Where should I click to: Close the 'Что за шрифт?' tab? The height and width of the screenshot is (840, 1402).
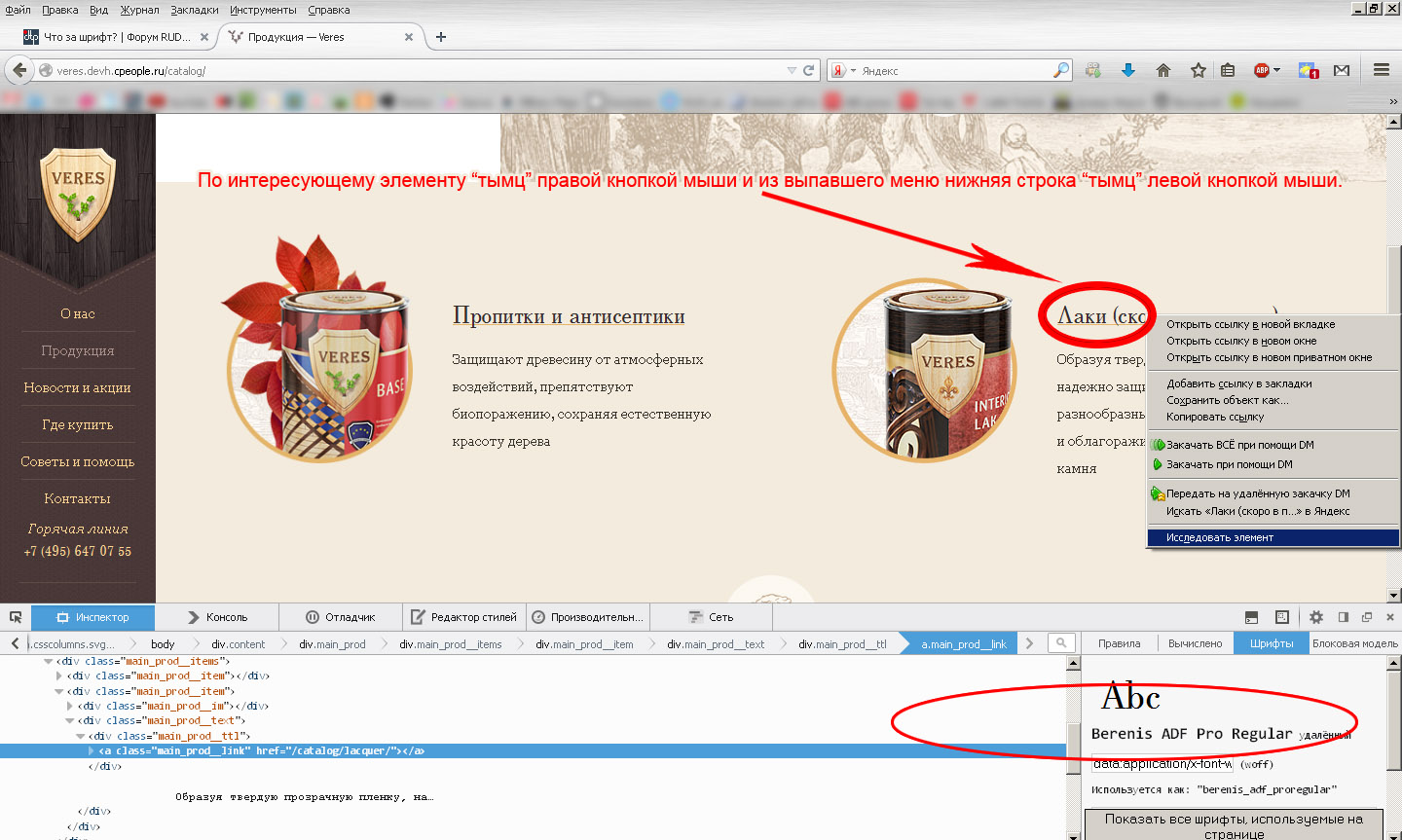[204, 37]
